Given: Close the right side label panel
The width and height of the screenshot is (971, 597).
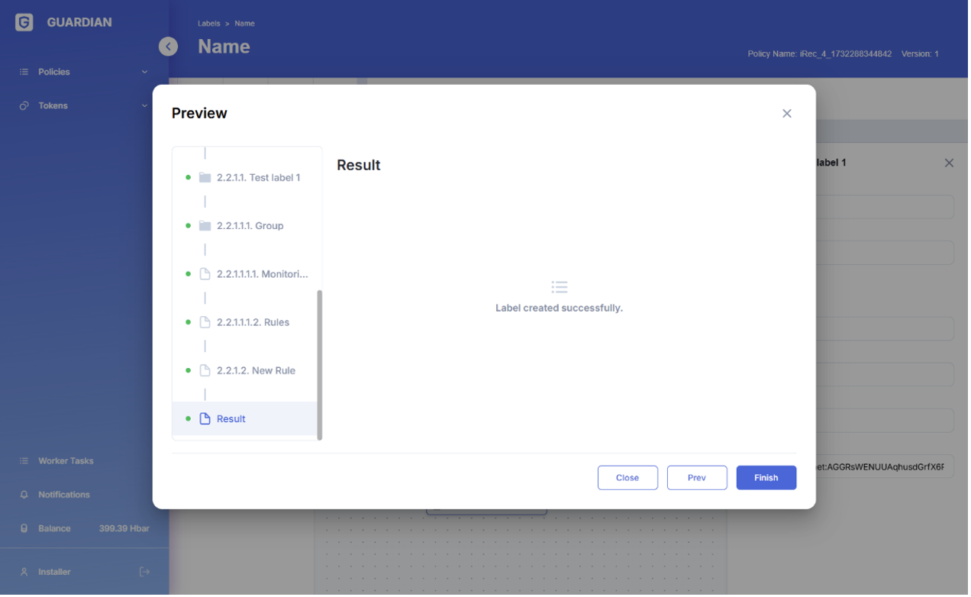Looking at the screenshot, I should (950, 163).
